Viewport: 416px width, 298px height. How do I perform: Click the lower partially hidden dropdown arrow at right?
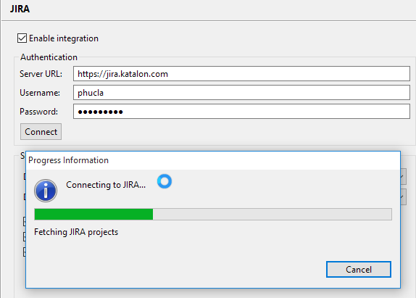click(403, 197)
